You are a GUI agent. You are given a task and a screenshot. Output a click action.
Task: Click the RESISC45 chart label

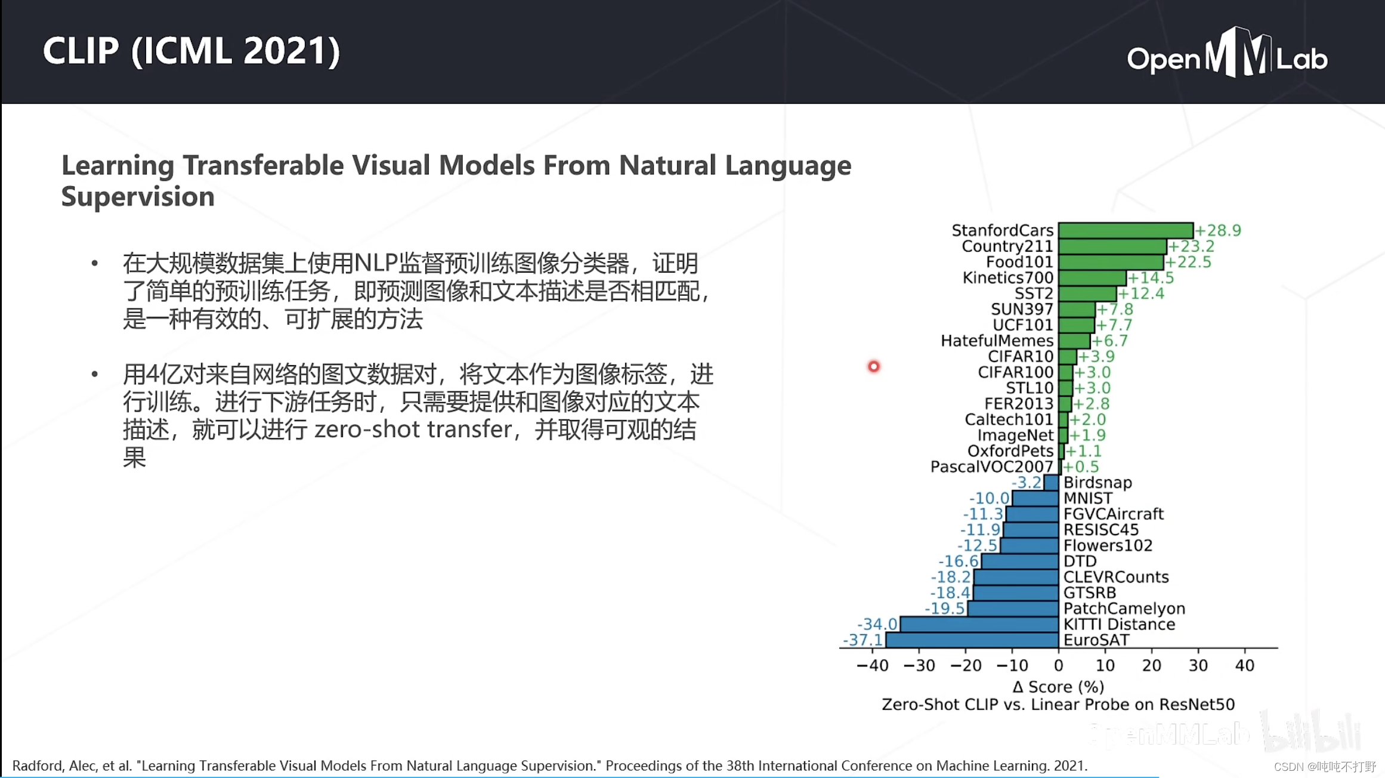(1101, 530)
